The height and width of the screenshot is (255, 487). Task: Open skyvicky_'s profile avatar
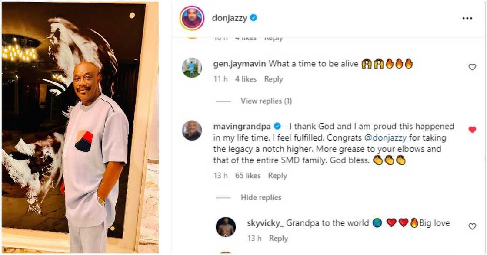point(226,227)
